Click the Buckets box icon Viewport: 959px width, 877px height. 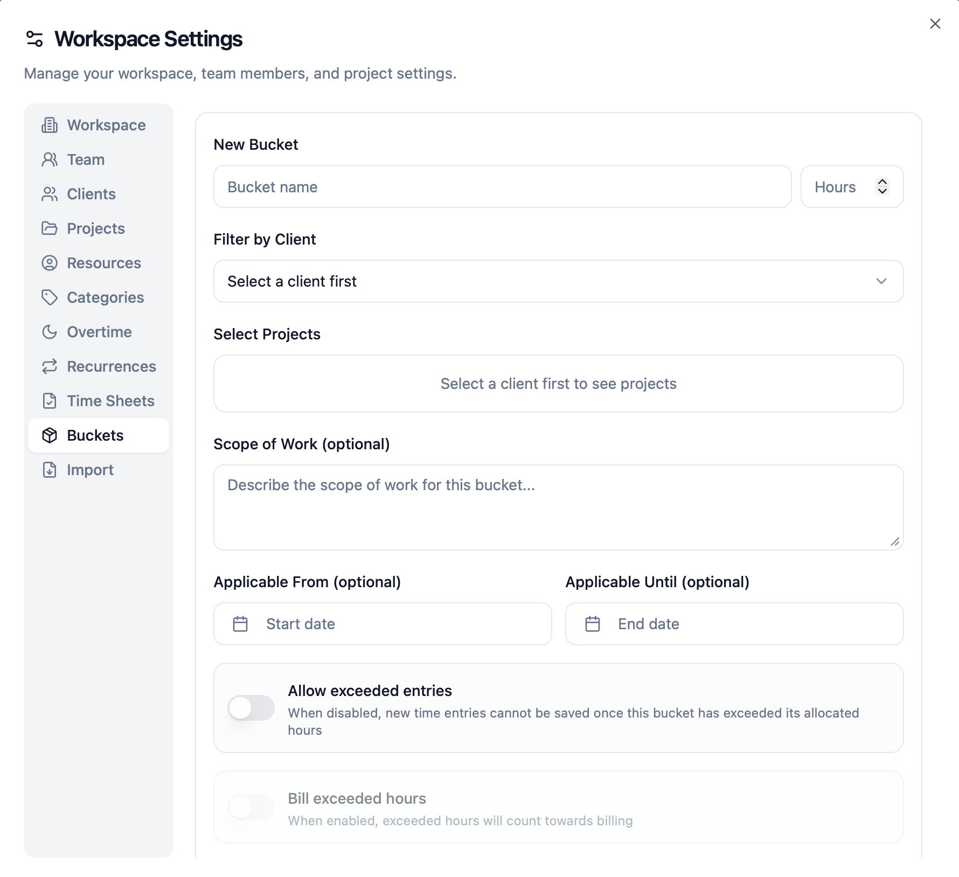pyautogui.click(x=50, y=435)
